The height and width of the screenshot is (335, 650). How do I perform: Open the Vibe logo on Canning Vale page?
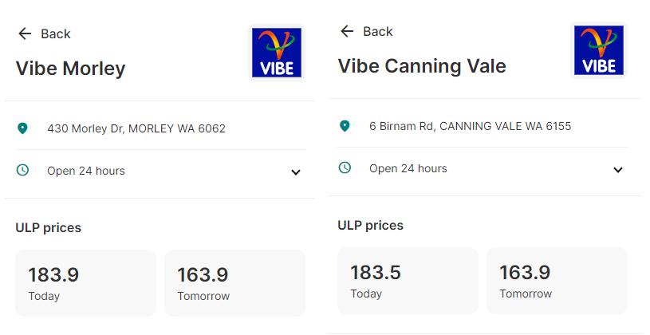(599, 49)
